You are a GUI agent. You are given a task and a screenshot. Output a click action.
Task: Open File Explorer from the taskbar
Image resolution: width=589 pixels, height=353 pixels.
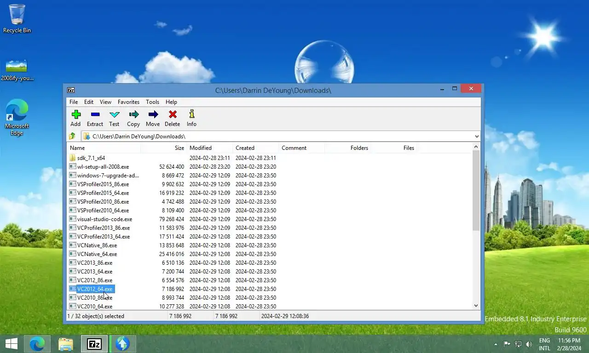66,344
